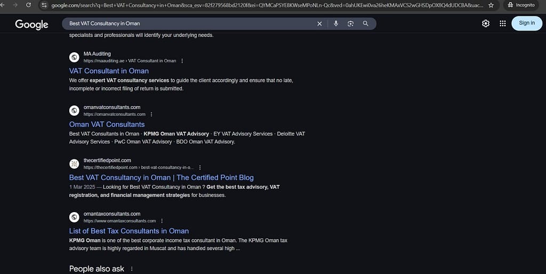Image resolution: width=546 pixels, height=274 pixels.
Task: Open options next to People also ask
Action: pyautogui.click(x=132, y=269)
